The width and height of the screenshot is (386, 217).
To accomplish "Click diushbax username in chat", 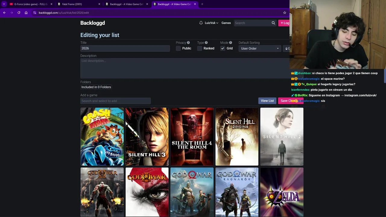I will coord(304,73).
